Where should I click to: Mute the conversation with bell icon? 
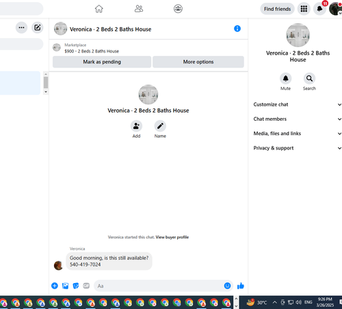tap(286, 78)
